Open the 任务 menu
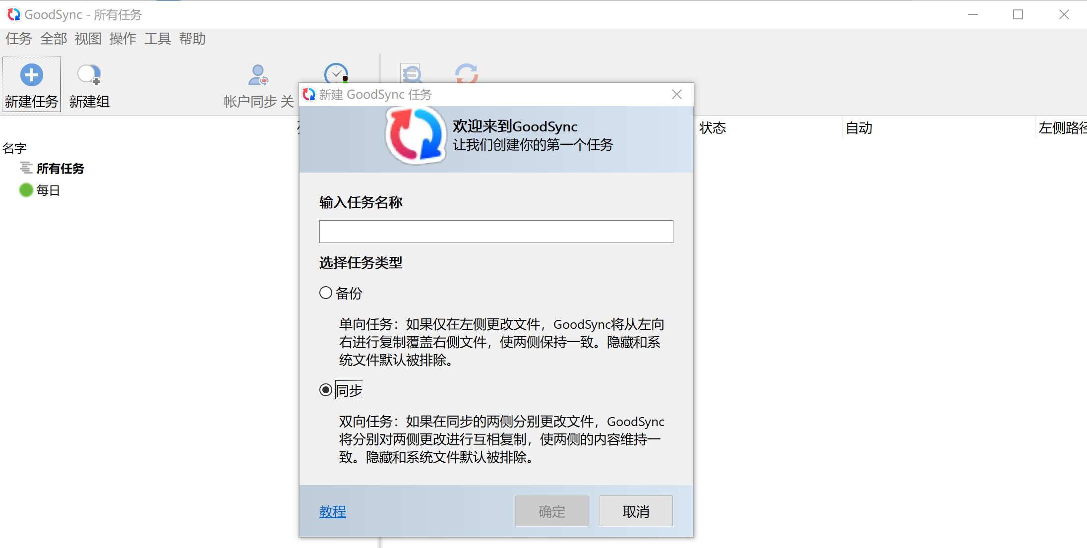 click(x=19, y=39)
